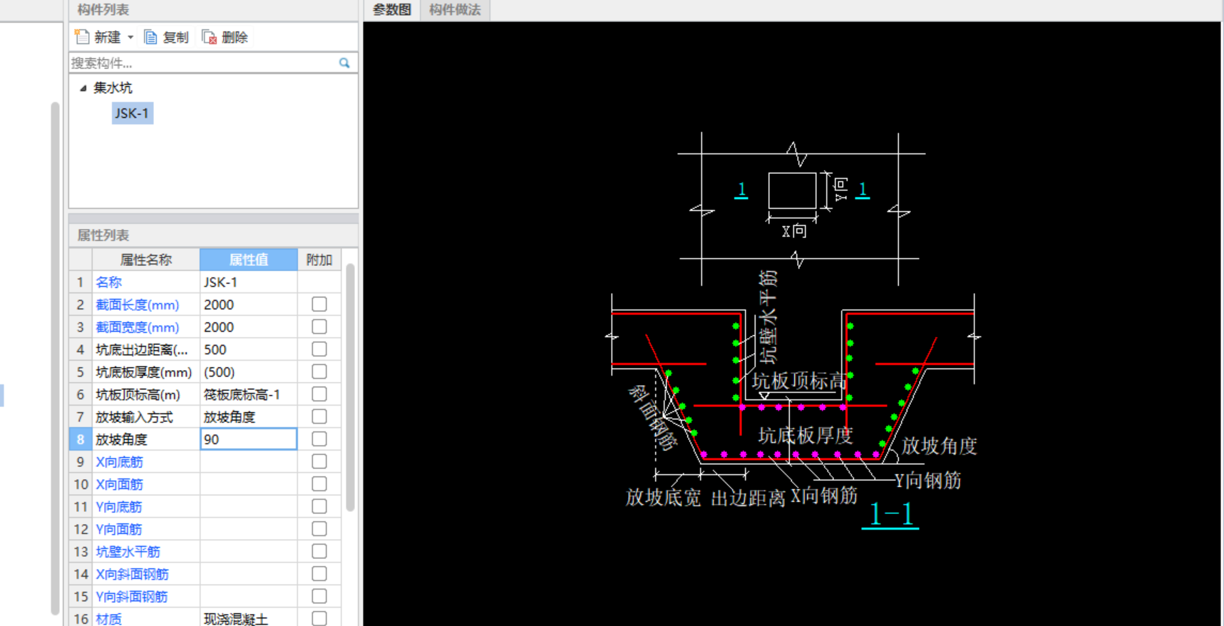Click the 附加 column header
This screenshot has width=1224, height=626.
point(319,260)
